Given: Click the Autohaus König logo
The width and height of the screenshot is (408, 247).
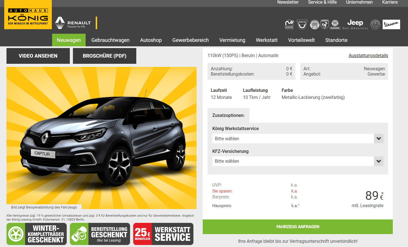Looking at the screenshot, I should tap(28, 15).
